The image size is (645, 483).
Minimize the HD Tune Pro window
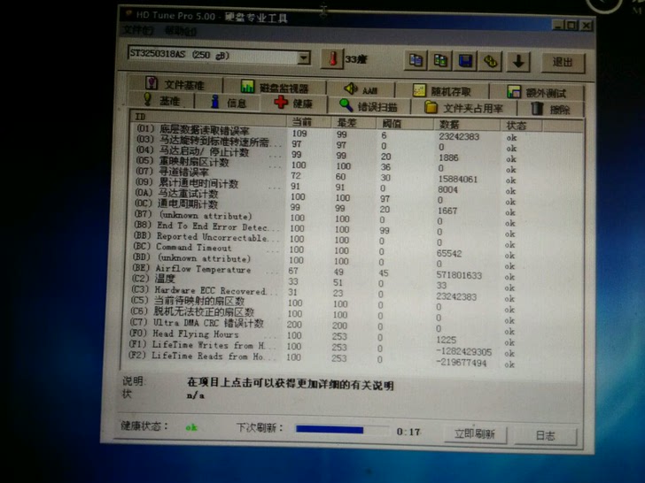click(558, 25)
